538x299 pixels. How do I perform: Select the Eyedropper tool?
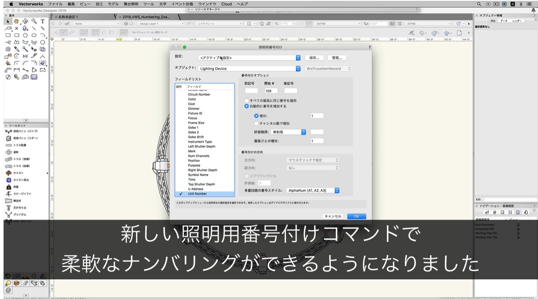(17, 49)
